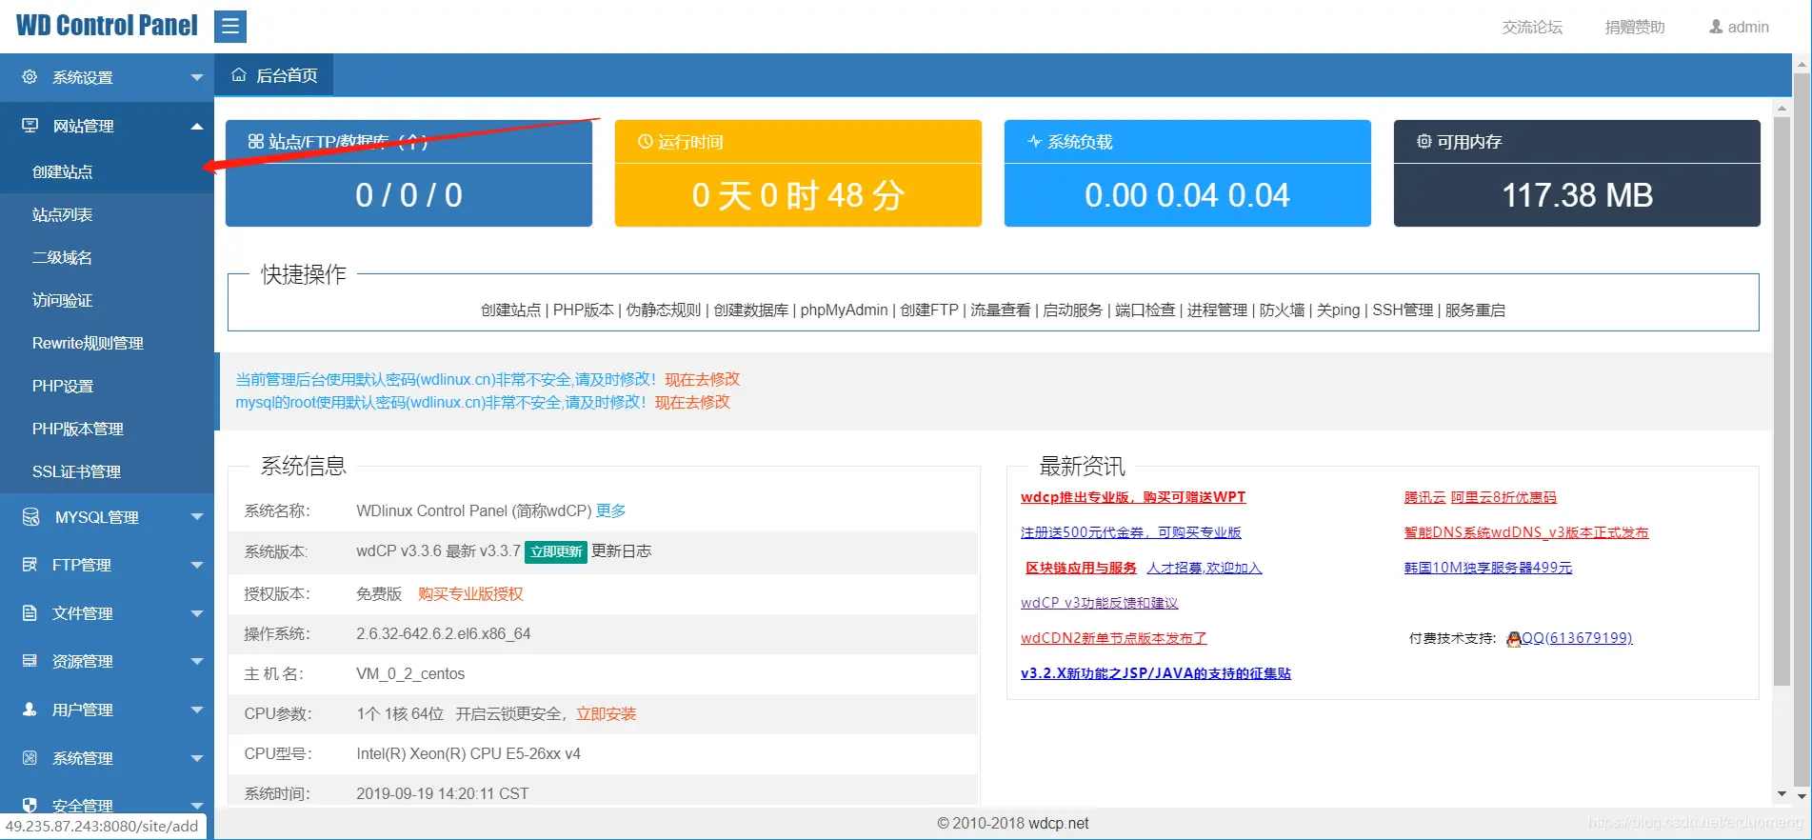Select 二级域名 sidebar item

pyautogui.click(x=107, y=257)
